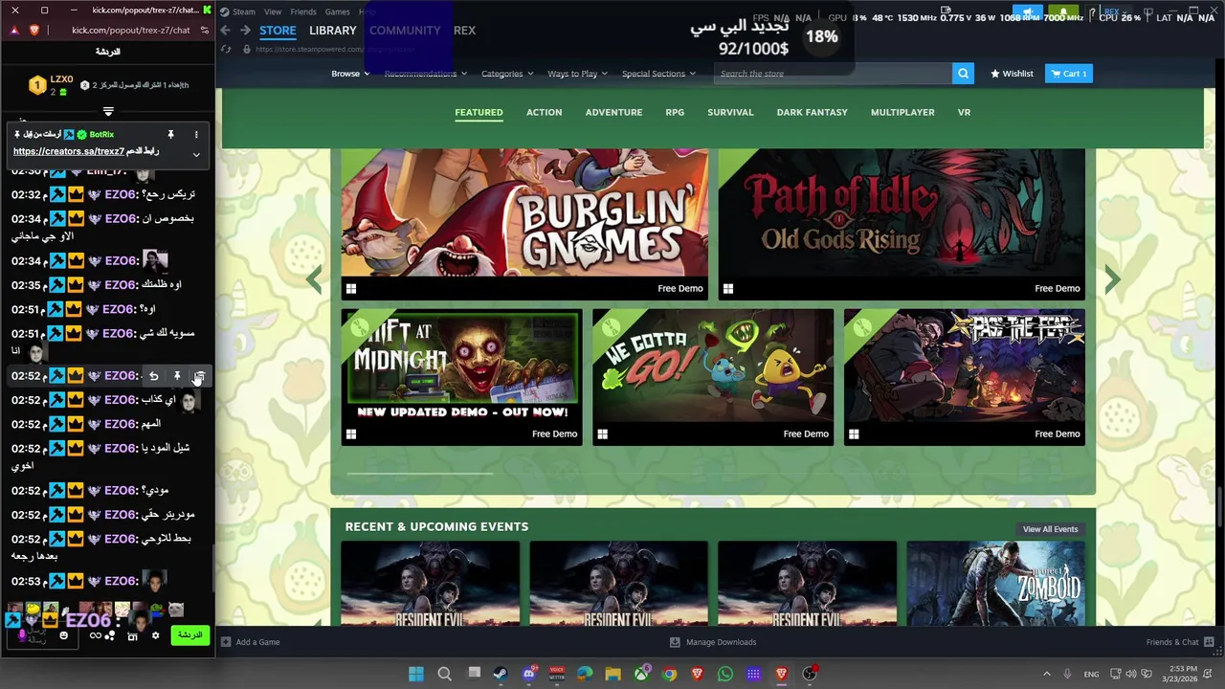The width and height of the screenshot is (1225, 689).
Task: Select the SURVIVAL genre tab
Action: [730, 113]
